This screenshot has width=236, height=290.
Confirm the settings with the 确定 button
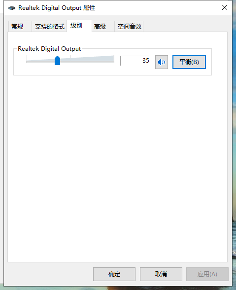tap(114, 274)
